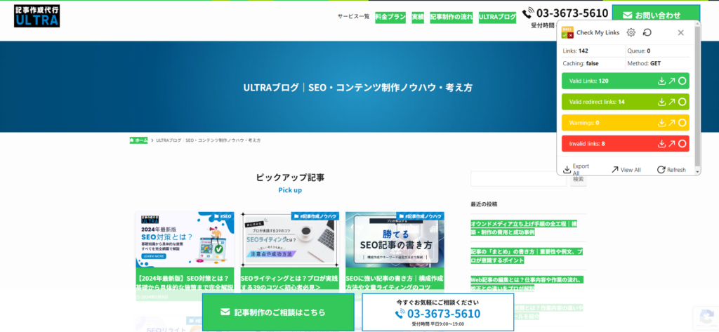
Task: Toggle the Warnings highlight circle
Action: pos(682,123)
